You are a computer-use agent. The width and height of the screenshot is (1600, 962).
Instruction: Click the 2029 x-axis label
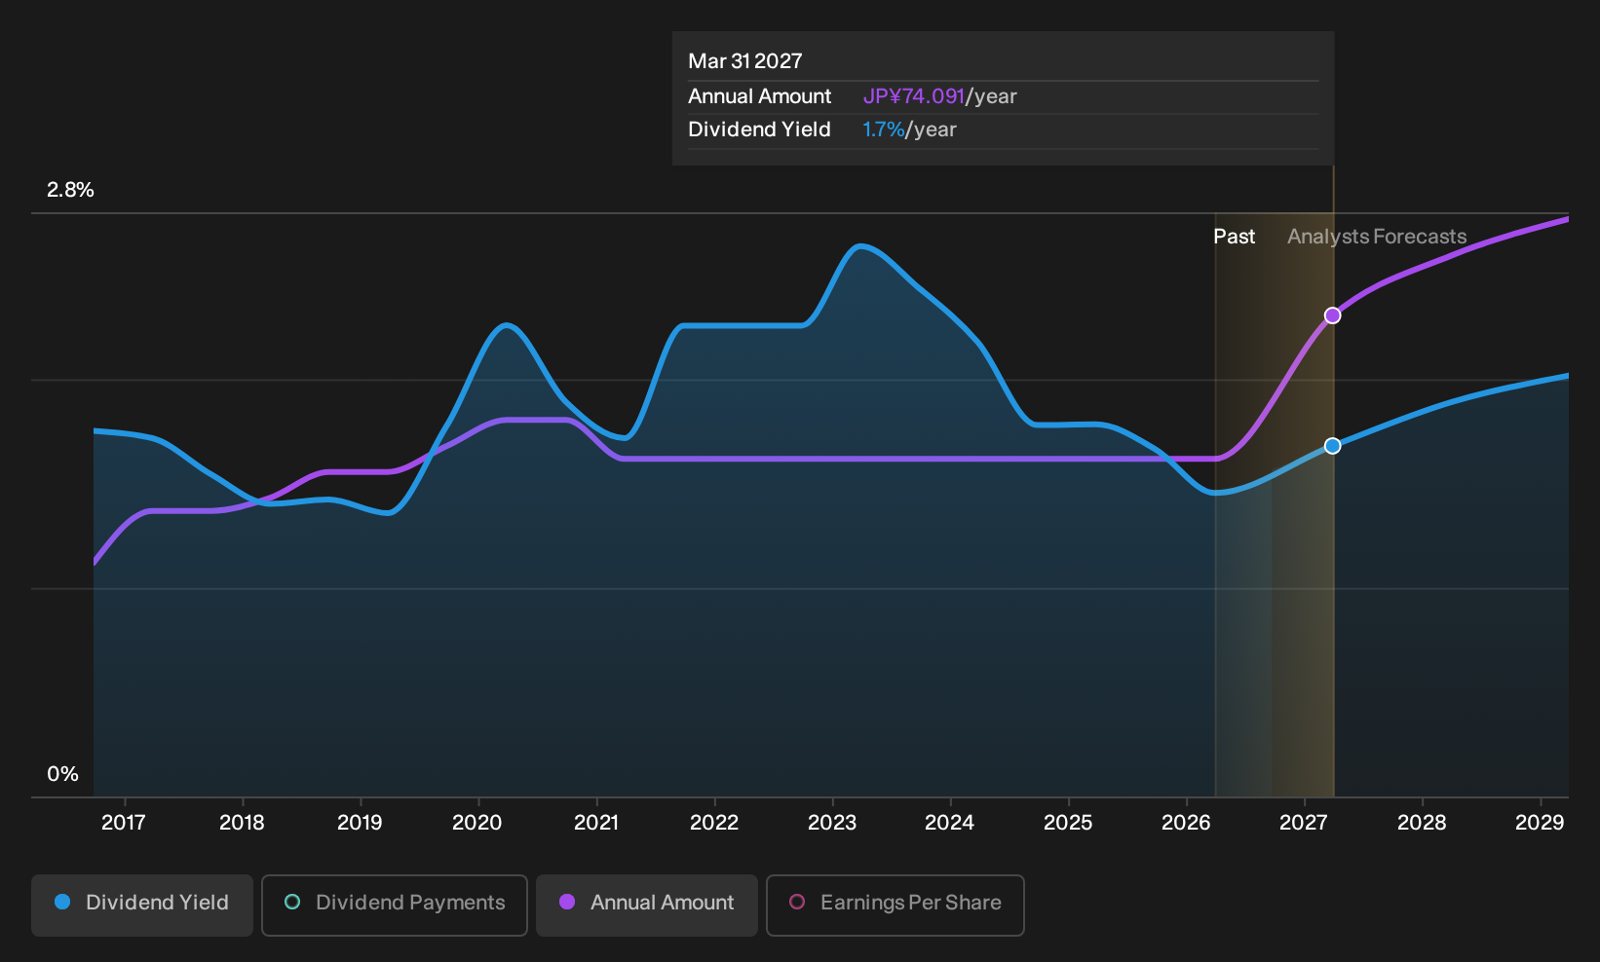[1540, 823]
